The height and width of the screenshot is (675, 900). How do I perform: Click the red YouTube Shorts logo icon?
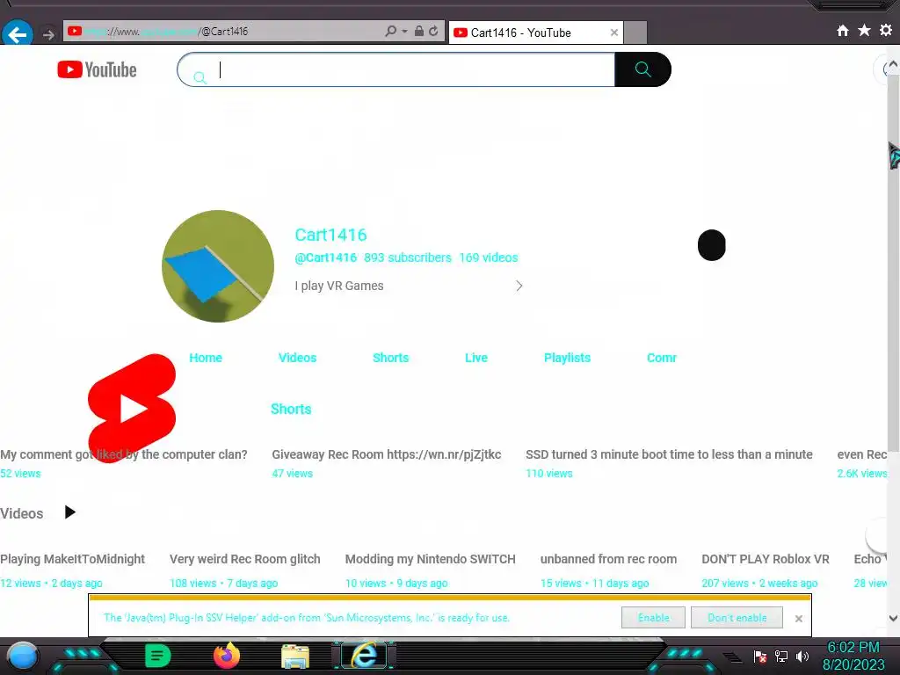[132, 408]
